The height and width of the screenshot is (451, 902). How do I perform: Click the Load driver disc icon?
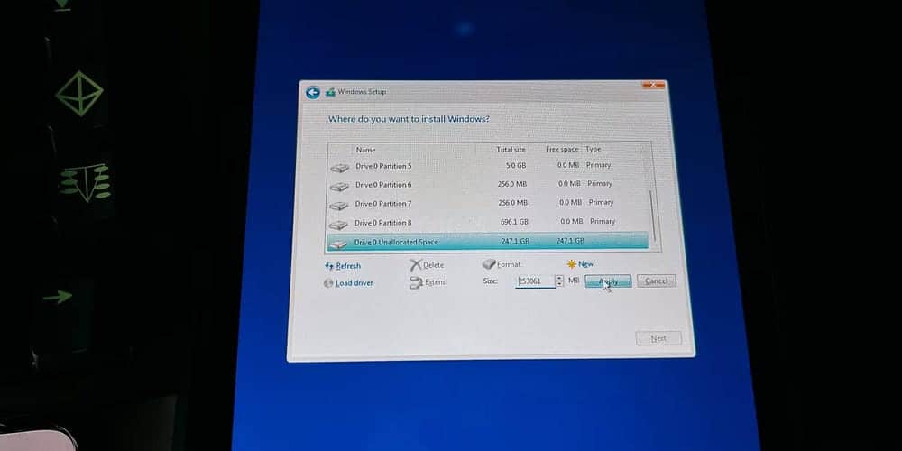tap(328, 283)
